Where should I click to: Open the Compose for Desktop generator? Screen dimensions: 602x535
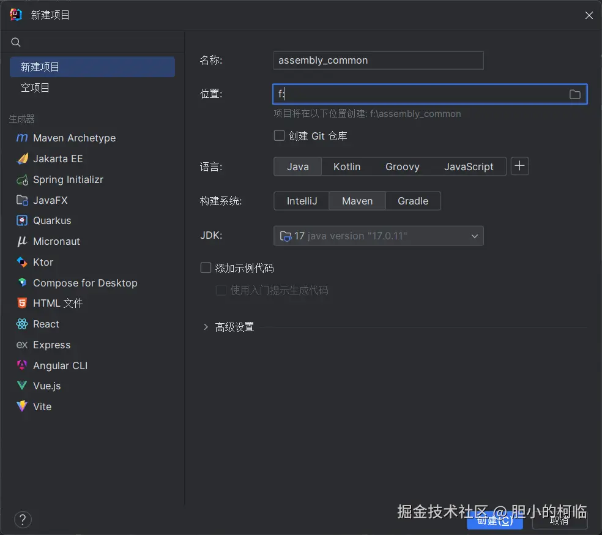pyautogui.click(x=92, y=283)
